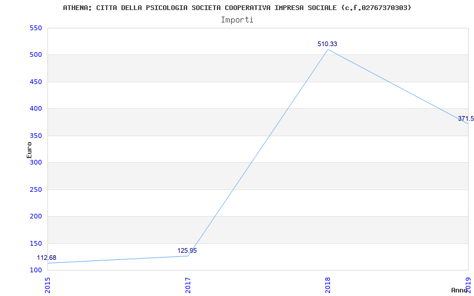Click the 150 y-axis value

click(36, 243)
